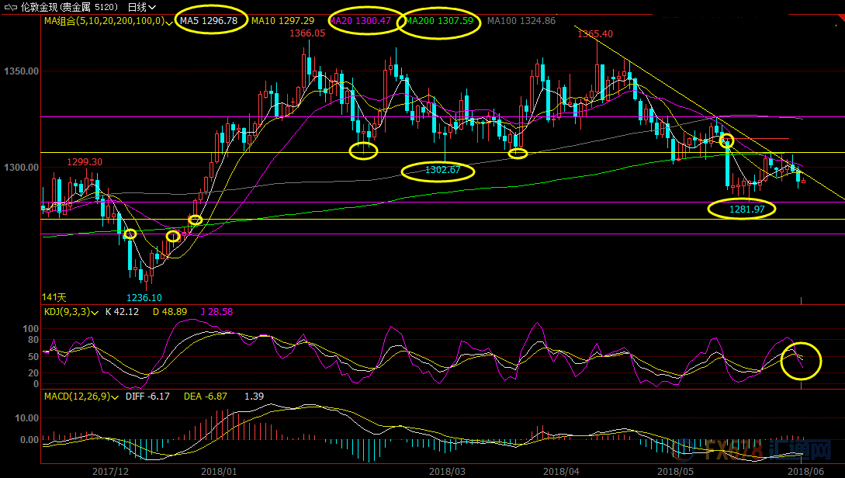Jump to the 2018/04 date marker

[x=562, y=472]
